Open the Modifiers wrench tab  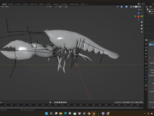click(146, 71)
